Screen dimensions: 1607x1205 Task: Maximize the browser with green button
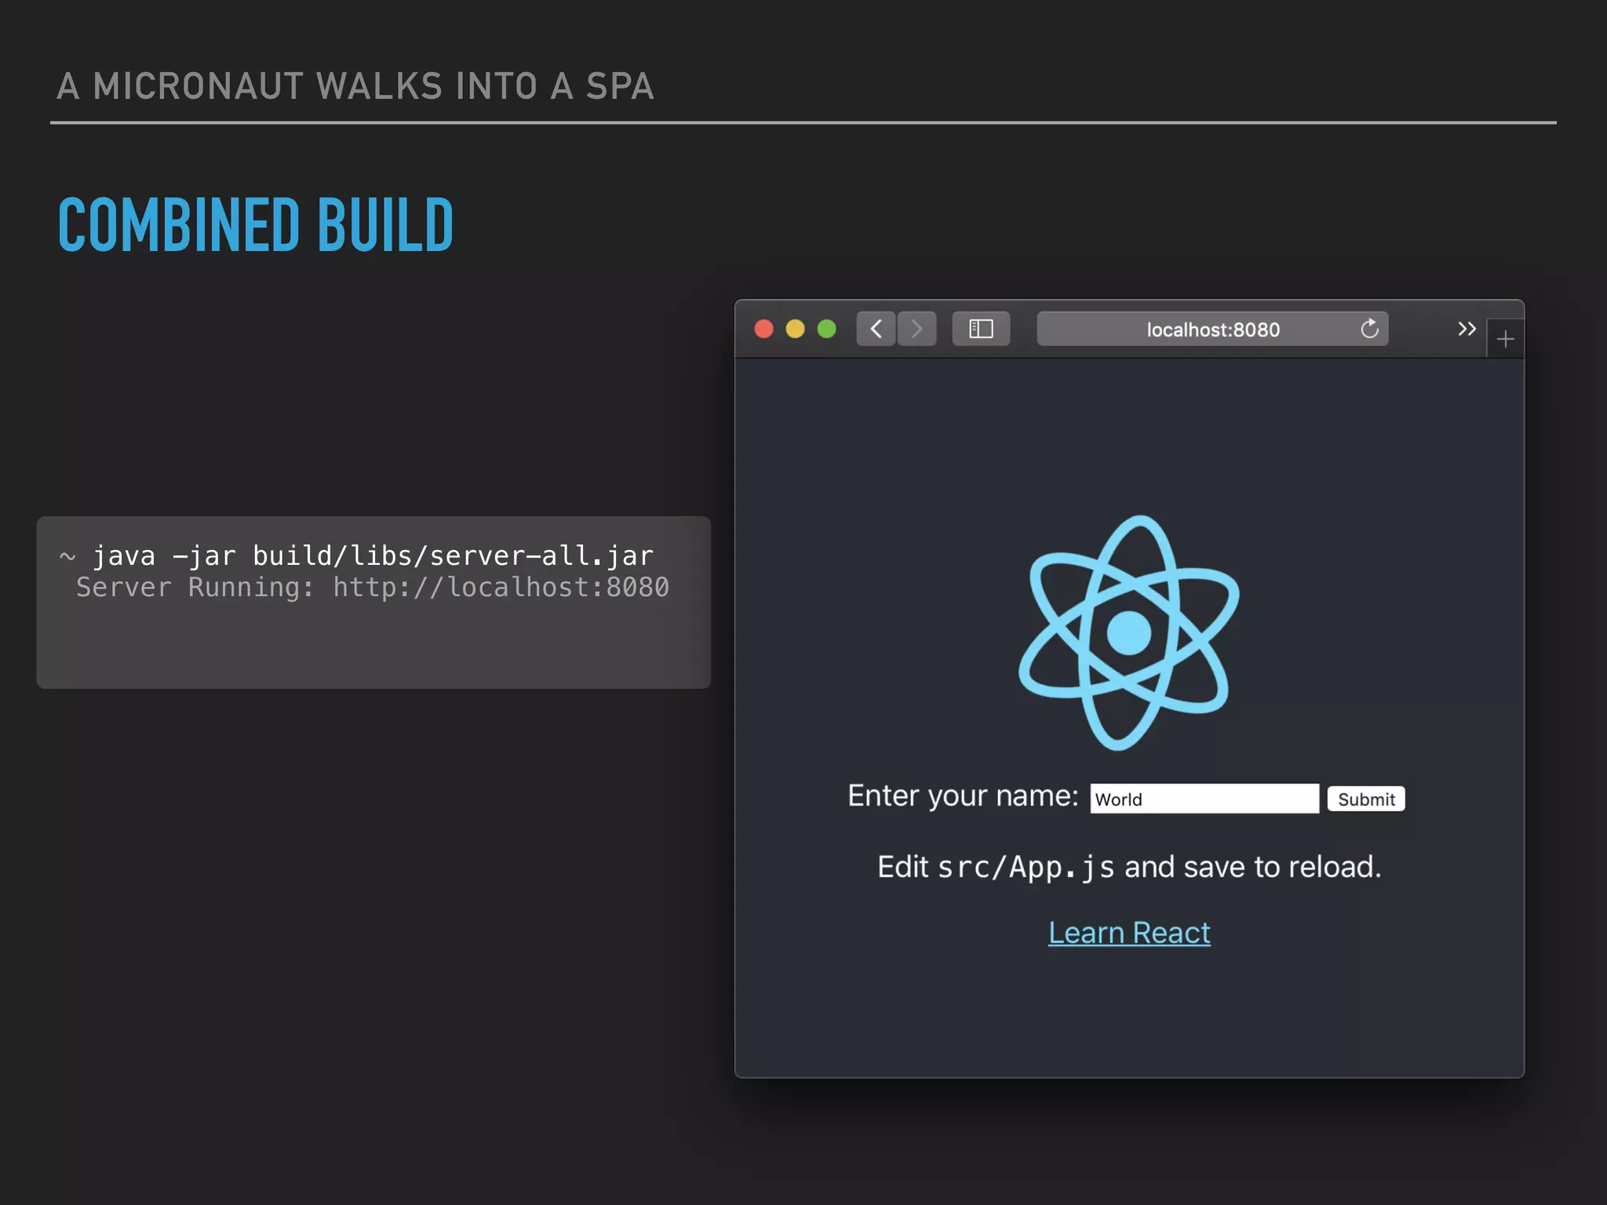826,329
